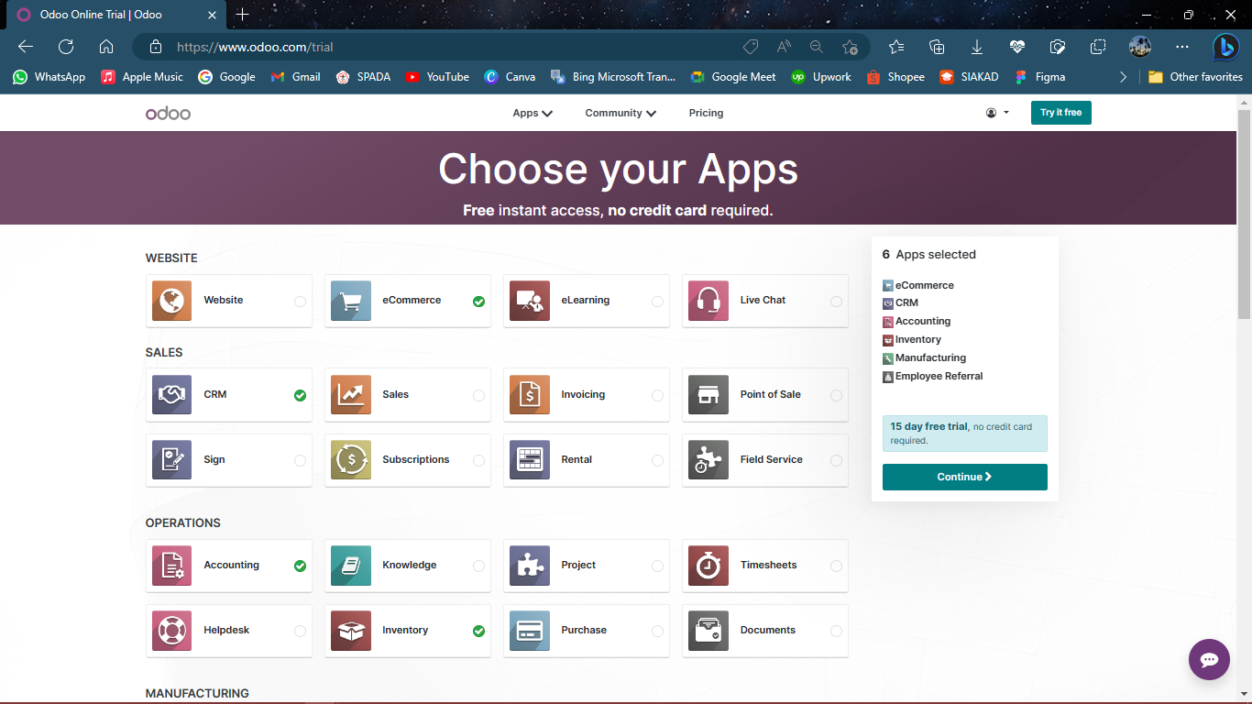Click the Continue button
Screen dimensions: 1252x704
click(x=964, y=477)
